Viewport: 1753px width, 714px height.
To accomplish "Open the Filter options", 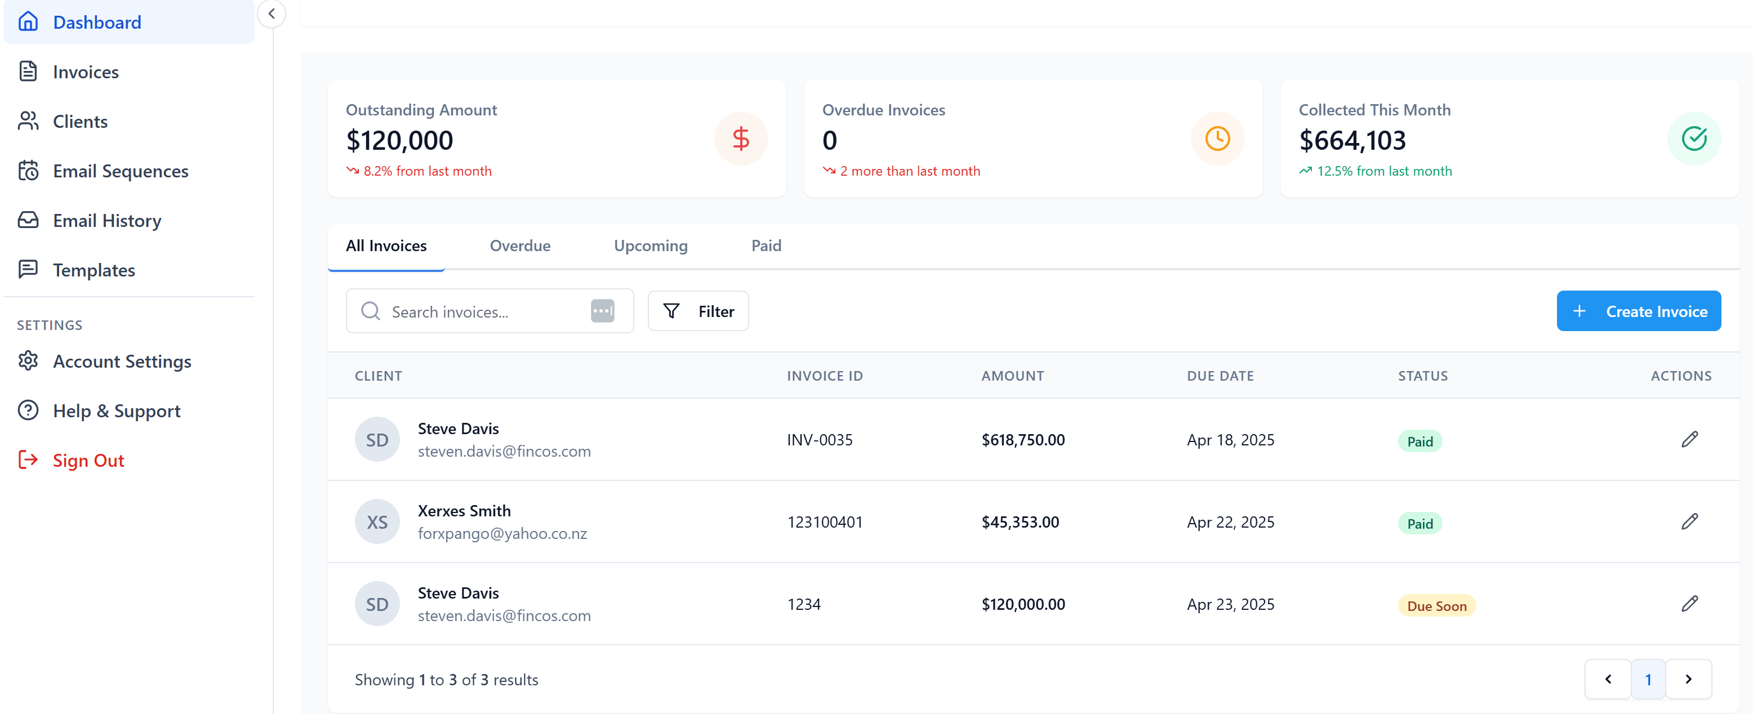I will point(698,311).
